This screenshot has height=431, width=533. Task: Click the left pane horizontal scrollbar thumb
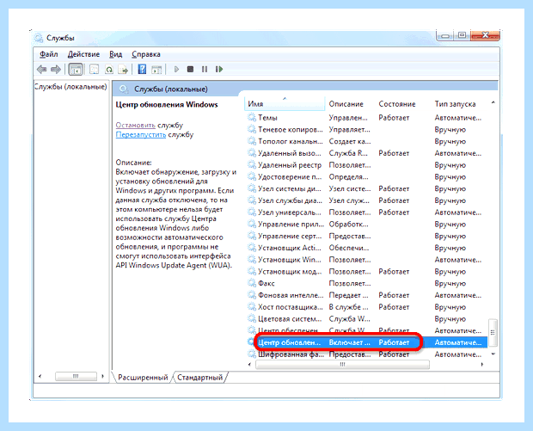pyautogui.click(x=76, y=376)
